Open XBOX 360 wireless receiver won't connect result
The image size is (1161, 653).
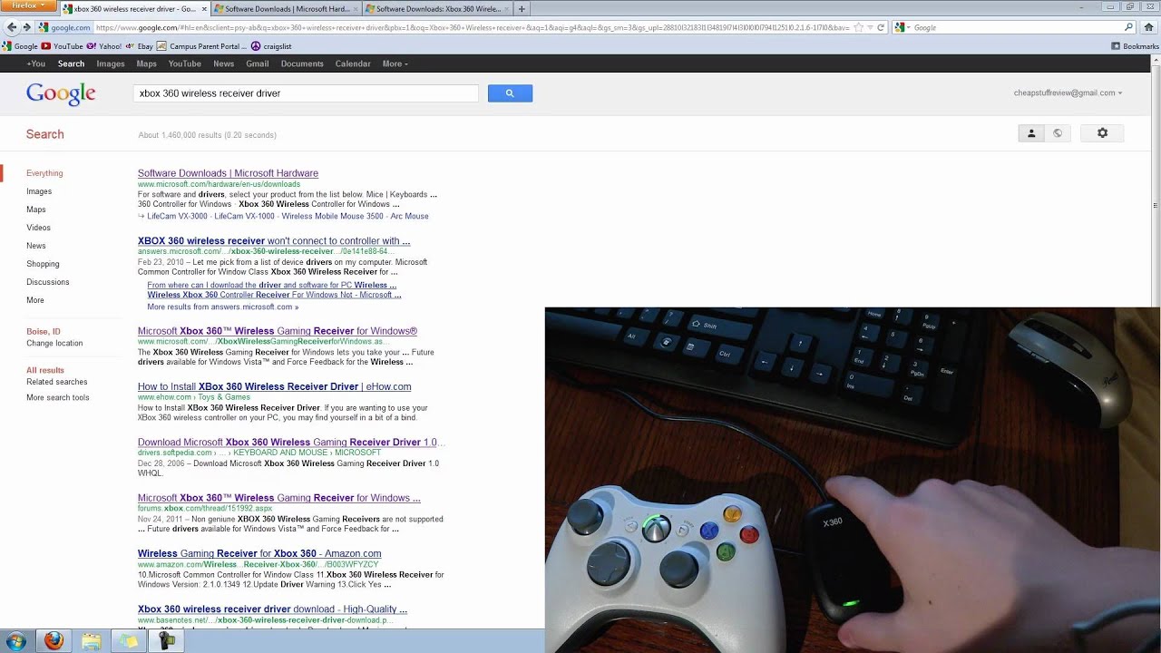tap(274, 241)
